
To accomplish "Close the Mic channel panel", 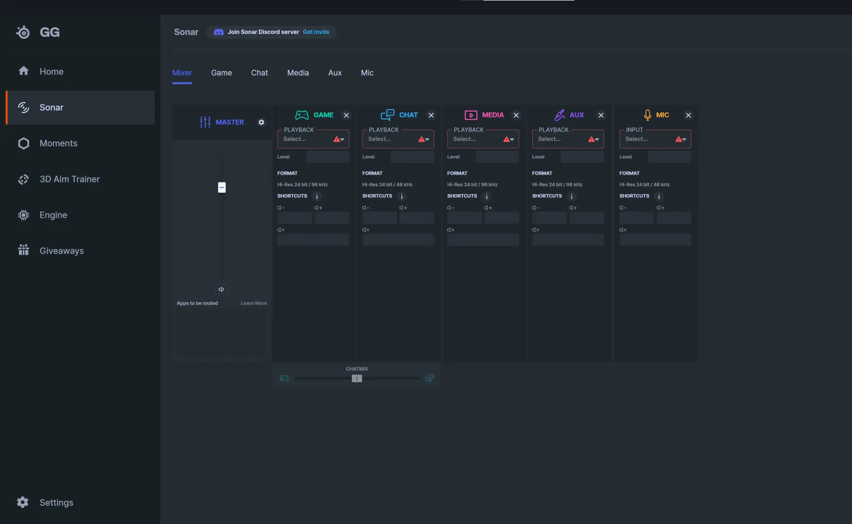I will point(688,115).
